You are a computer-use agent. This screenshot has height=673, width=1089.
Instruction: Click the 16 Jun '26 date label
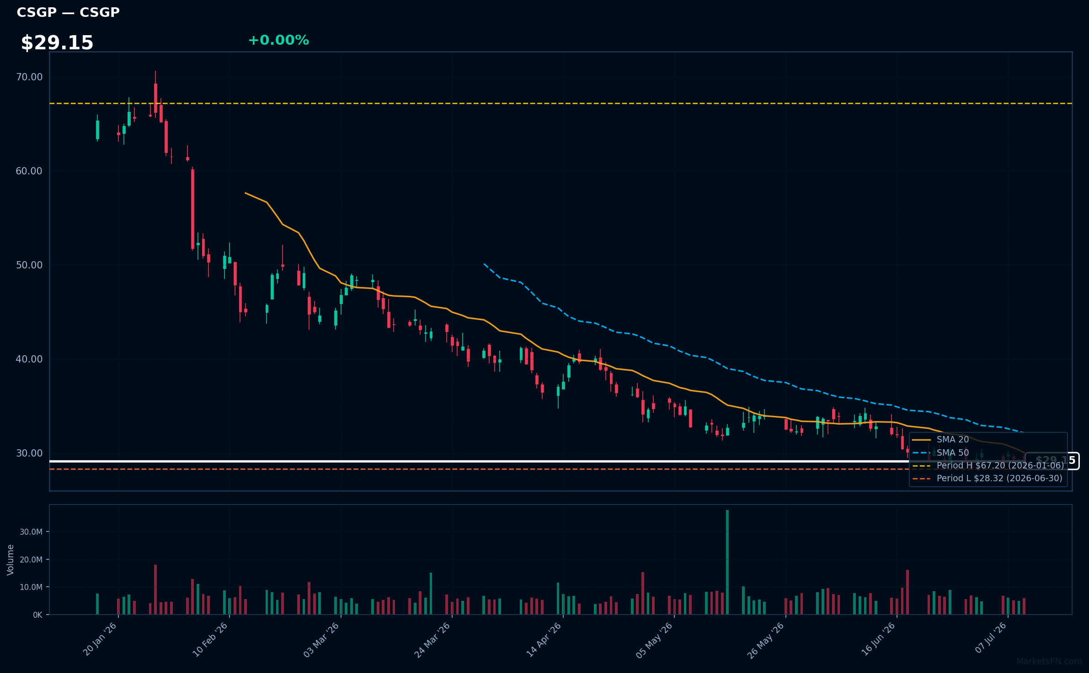tap(878, 639)
